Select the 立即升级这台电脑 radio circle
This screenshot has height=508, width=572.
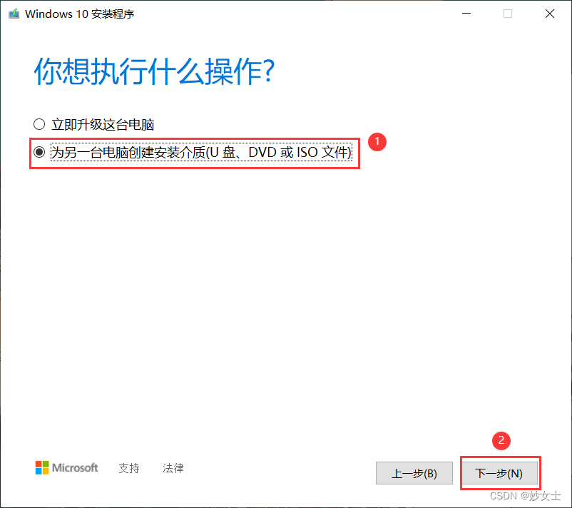pos(39,124)
